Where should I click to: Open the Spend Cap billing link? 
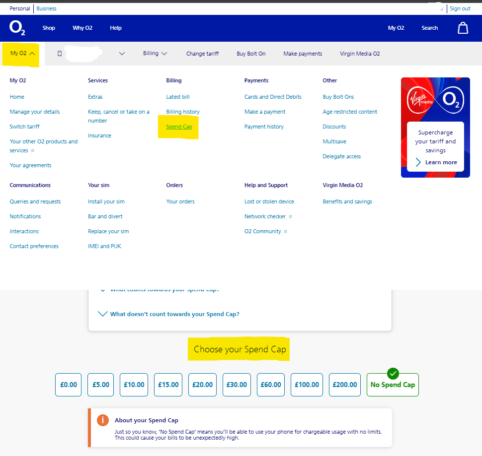(179, 127)
